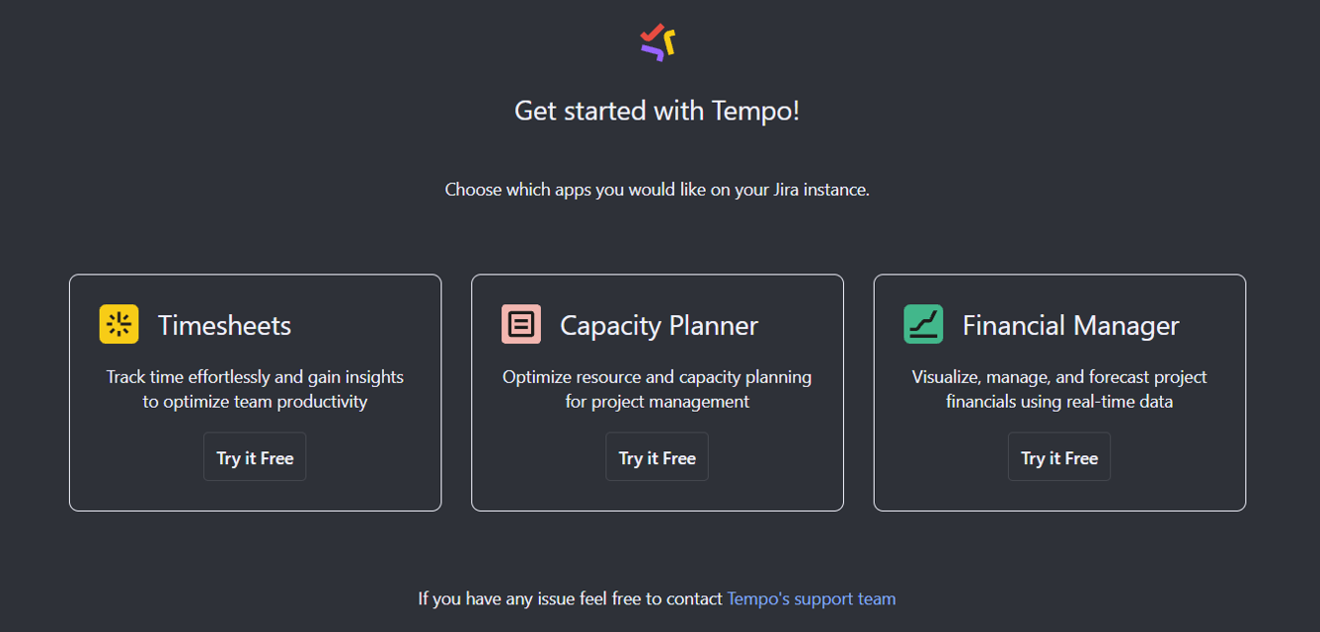
Task: Click the Get started with Tempo title
Action: (657, 110)
